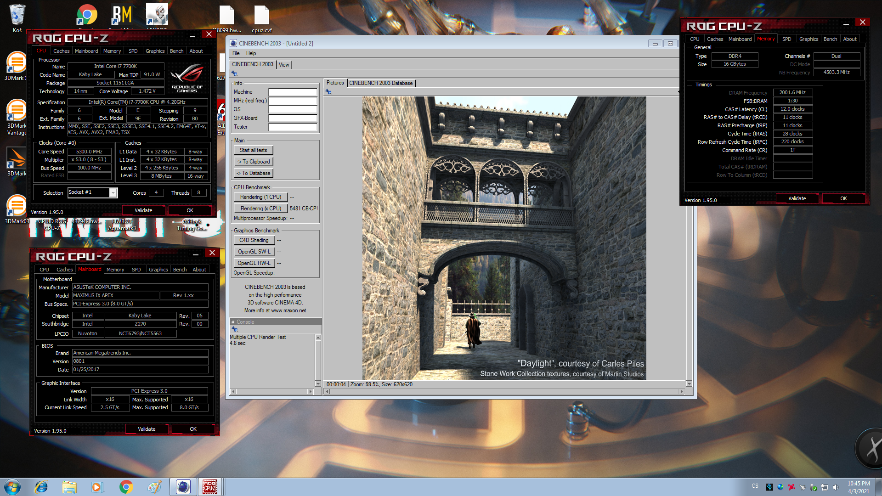Open the Bench tab in the Mainboard CPU-Z window

[x=180, y=270]
